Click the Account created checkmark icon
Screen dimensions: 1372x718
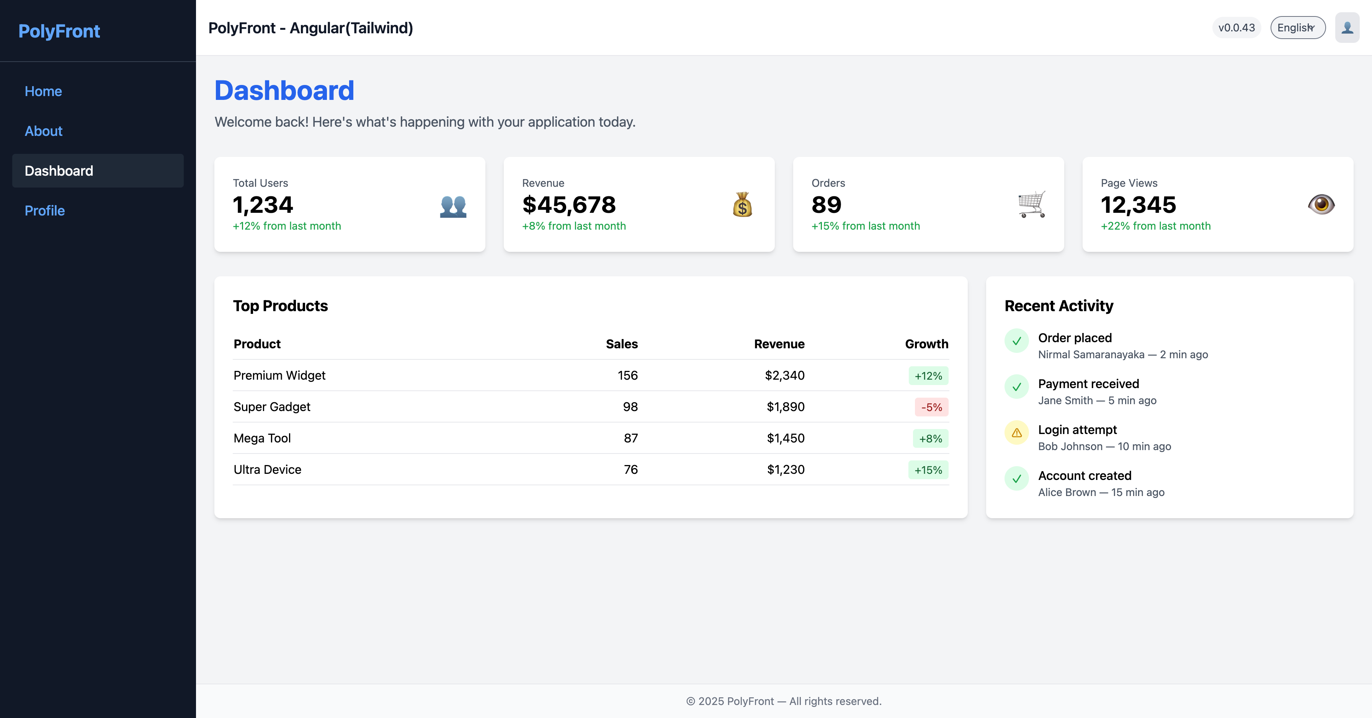(1016, 478)
